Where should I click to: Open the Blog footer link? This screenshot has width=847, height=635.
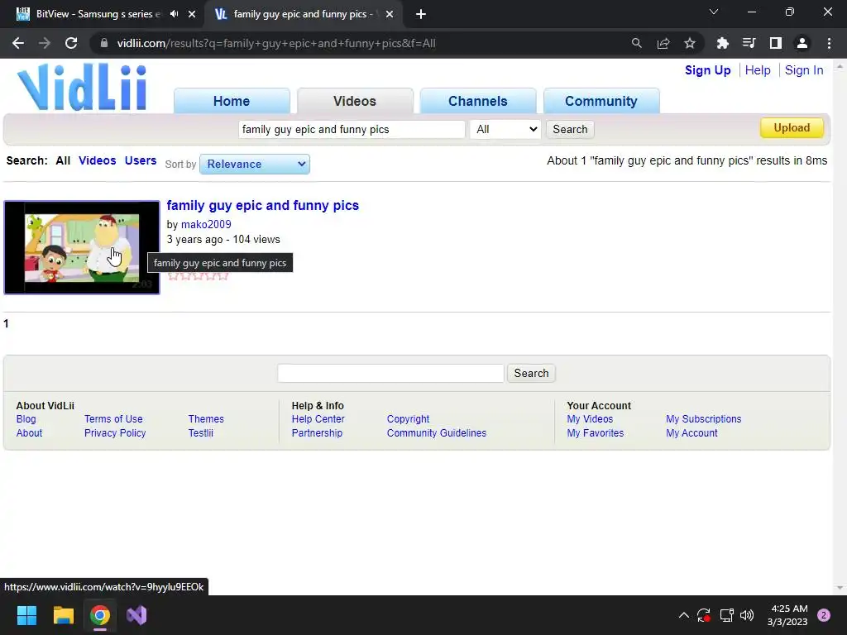click(26, 419)
